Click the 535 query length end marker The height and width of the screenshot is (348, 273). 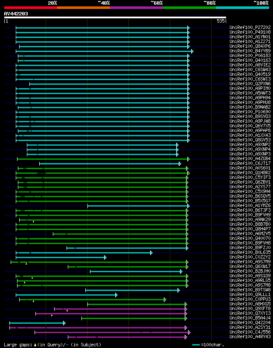click(x=222, y=21)
